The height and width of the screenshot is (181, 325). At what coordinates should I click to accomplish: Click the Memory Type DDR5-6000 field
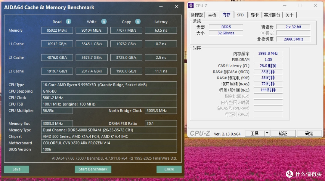tap(109, 130)
